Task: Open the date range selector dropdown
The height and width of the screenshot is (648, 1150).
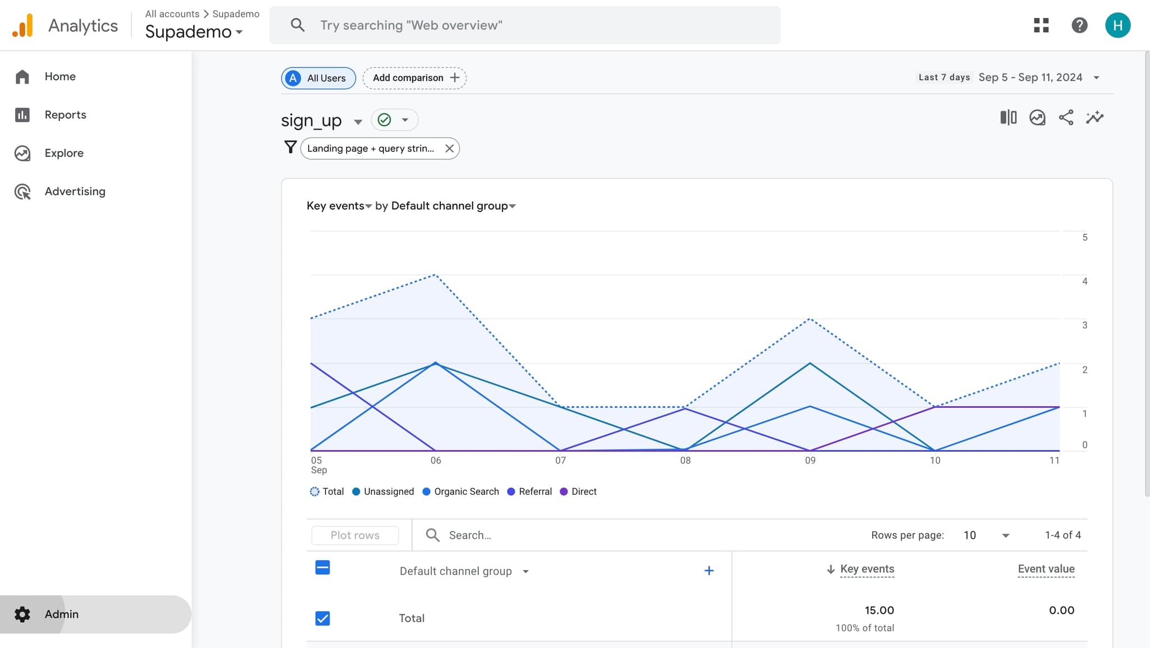Action: click(1096, 77)
